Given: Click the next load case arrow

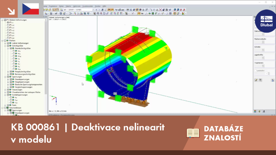Looking at the screenshot, I should pos(99,10).
